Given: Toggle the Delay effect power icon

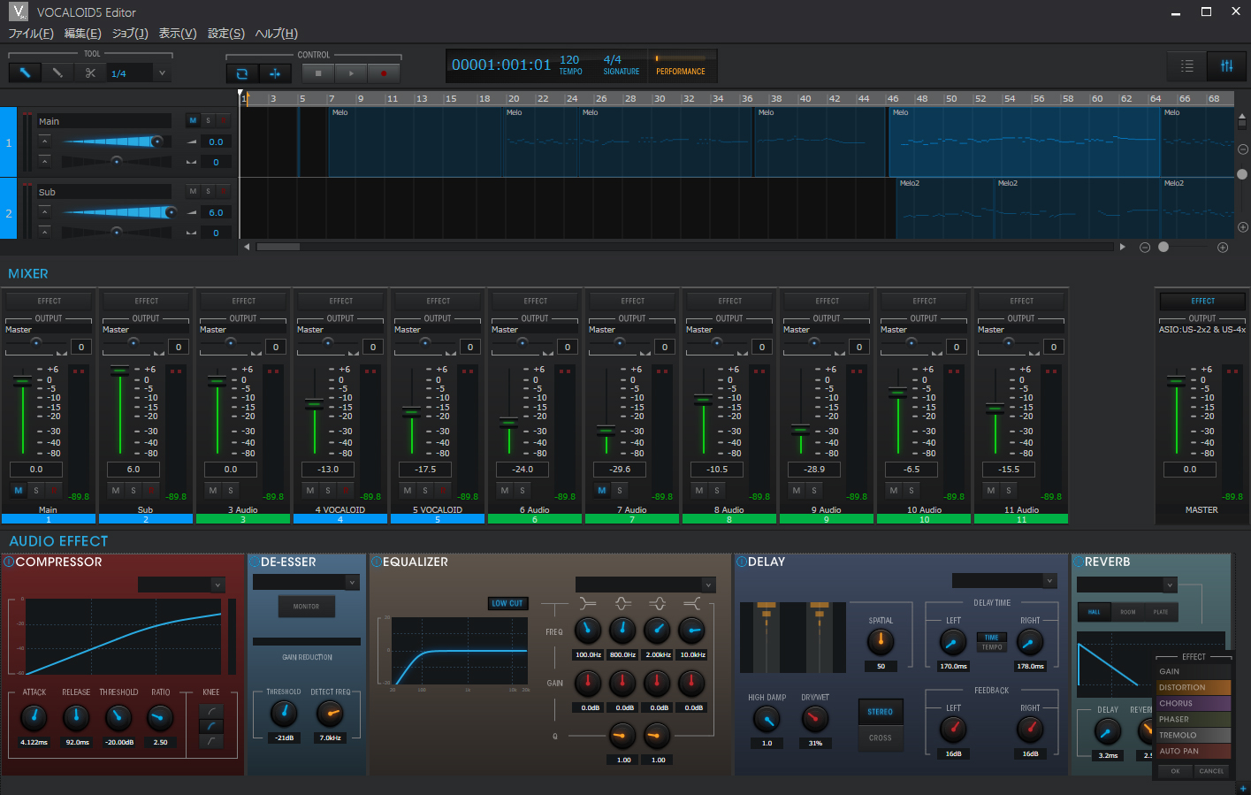Looking at the screenshot, I should pos(741,562).
